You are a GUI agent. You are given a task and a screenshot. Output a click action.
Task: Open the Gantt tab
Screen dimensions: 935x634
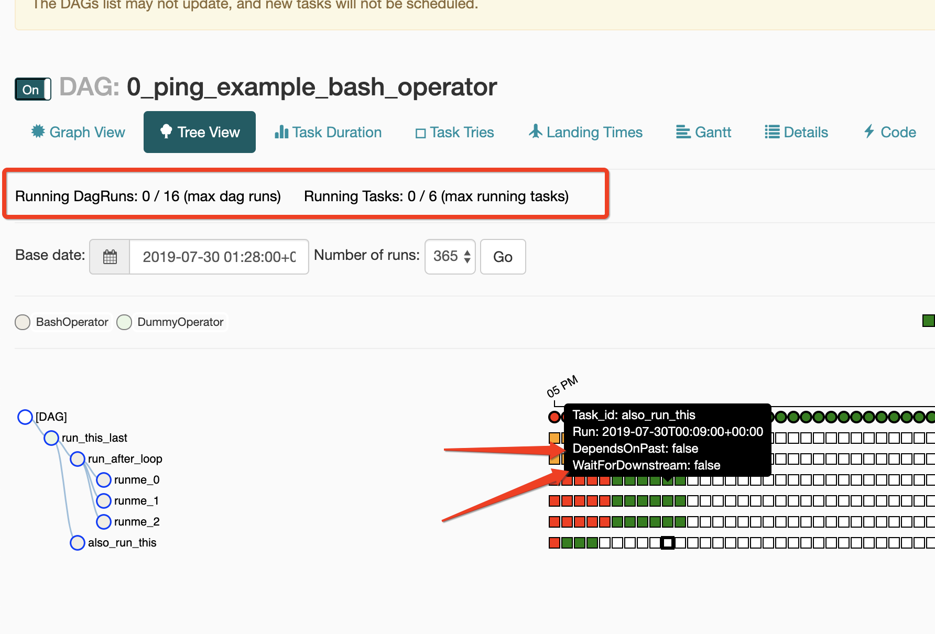pyautogui.click(x=703, y=132)
